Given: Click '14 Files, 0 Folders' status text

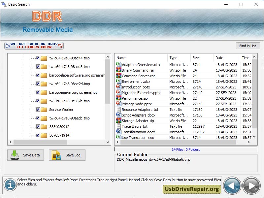Looking at the screenshot, I should coord(186,149).
